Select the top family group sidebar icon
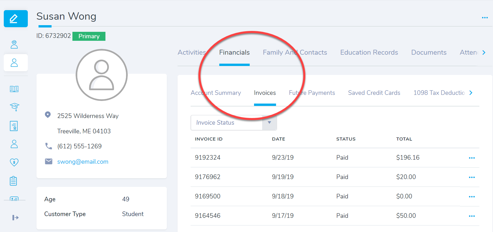Screen dimensions: 493x232 click(14, 44)
